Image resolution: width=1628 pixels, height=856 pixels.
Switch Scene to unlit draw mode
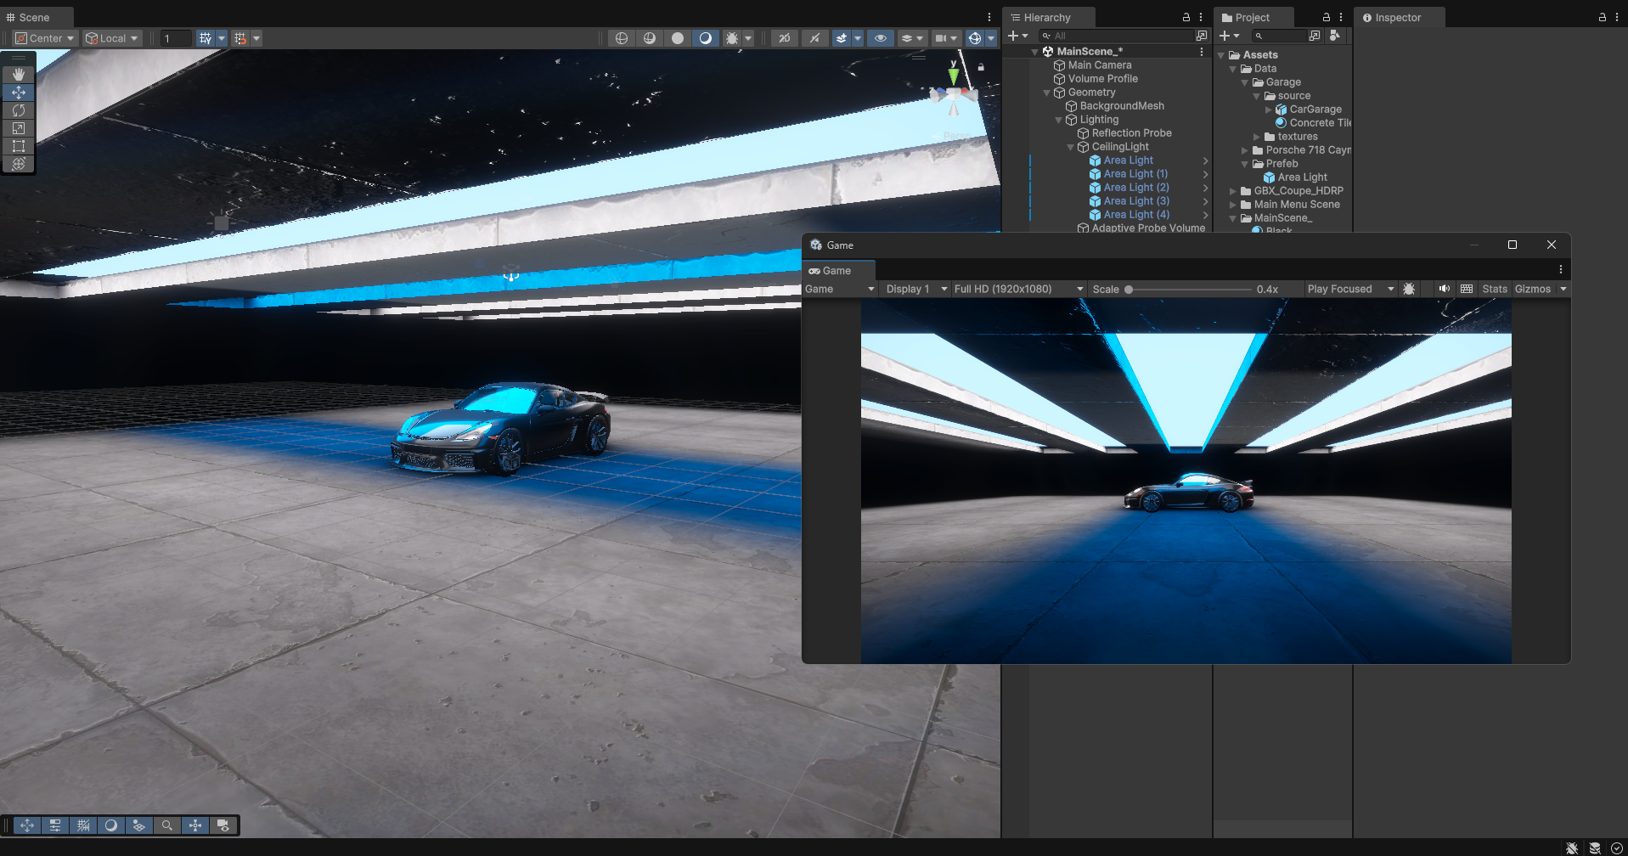pyautogui.click(x=678, y=38)
